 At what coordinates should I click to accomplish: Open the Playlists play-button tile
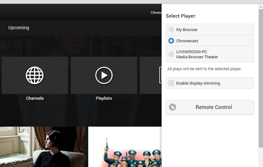tap(104, 75)
